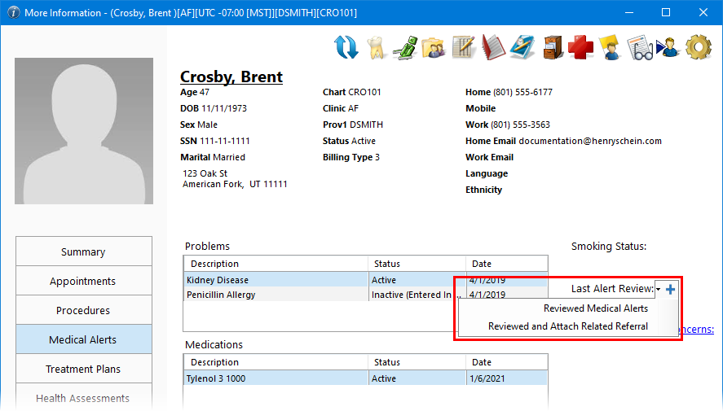This screenshot has width=723, height=411.
Task: Click the ledger with pencil icon
Action: (x=463, y=47)
